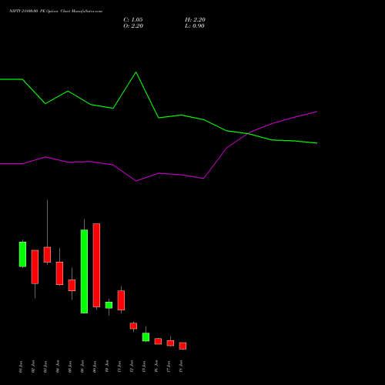Click the '09 Jan' date axis label
This screenshot has height=385, width=385.
pyautogui.click(x=95, y=367)
